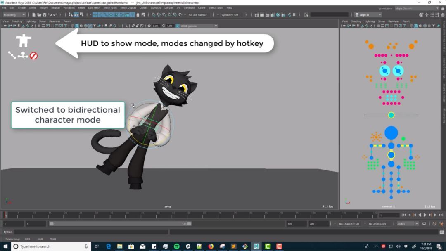Click the Python command line input

(x=91, y=232)
